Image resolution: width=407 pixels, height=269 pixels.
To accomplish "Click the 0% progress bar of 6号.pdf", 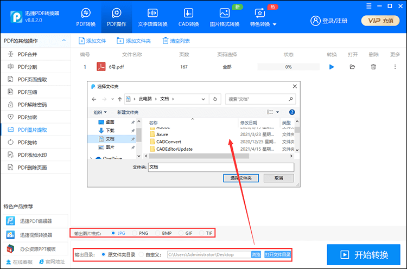I will pos(288,67).
